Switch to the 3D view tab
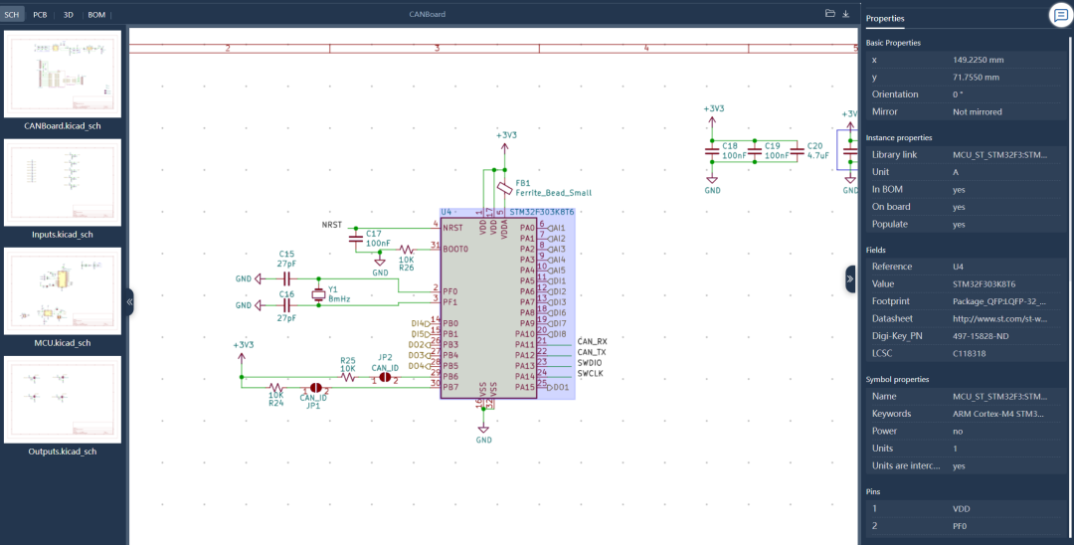The image size is (1074, 545). coord(69,15)
